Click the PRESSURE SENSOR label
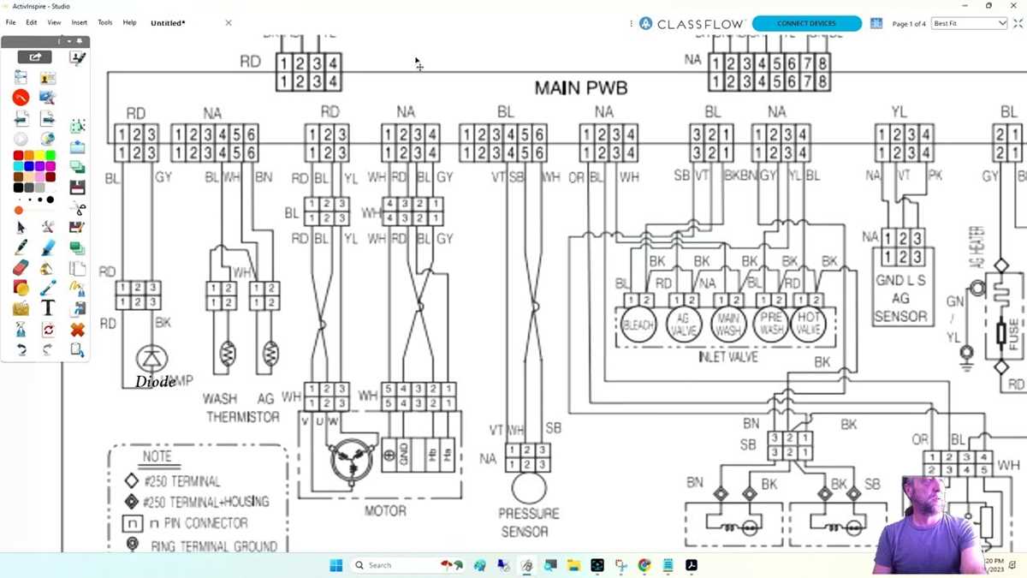 [529, 522]
